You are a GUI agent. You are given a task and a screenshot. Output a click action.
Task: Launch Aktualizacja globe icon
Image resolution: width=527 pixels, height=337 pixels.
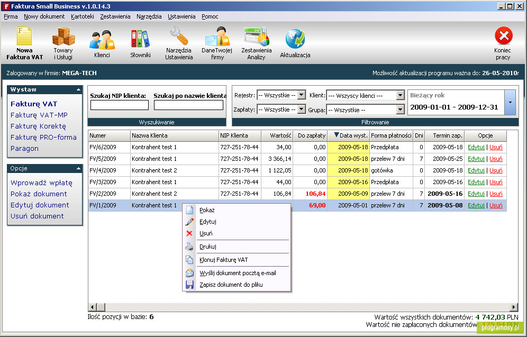click(x=295, y=39)
